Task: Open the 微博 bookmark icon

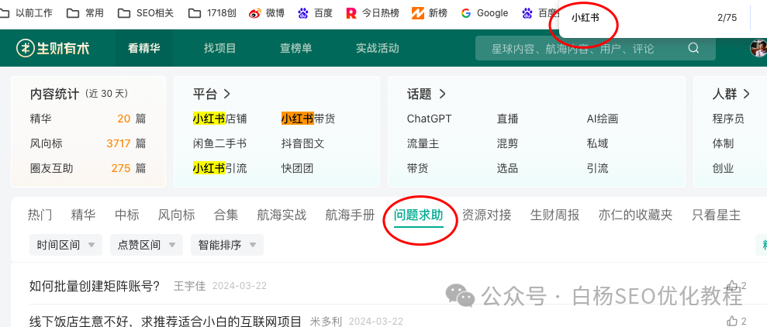Action: 255,13
